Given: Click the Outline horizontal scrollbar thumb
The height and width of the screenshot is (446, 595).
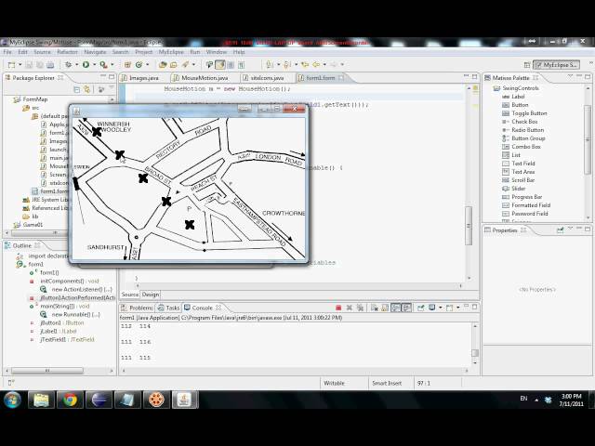Looking at the screenshot, I should [47, 371].
